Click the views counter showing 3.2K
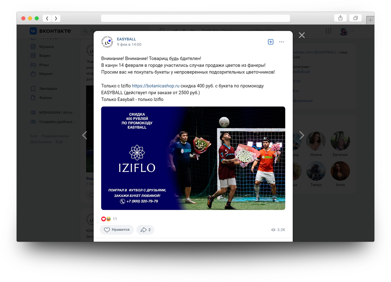This screenshot has height=282, width=391. tap(278, 230)
